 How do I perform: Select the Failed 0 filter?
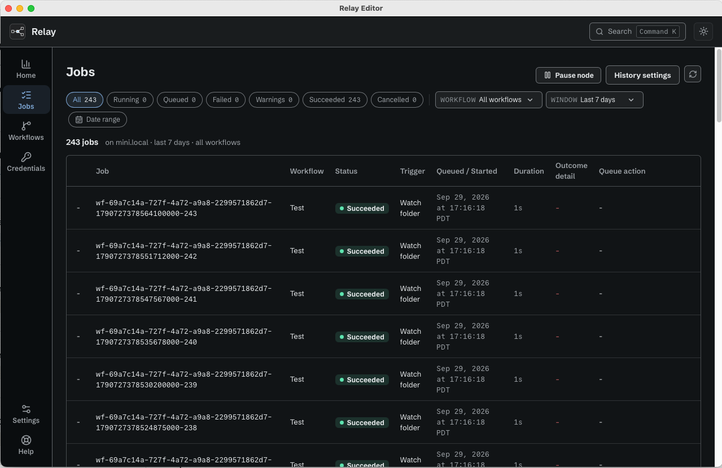[x=226, y=100]
